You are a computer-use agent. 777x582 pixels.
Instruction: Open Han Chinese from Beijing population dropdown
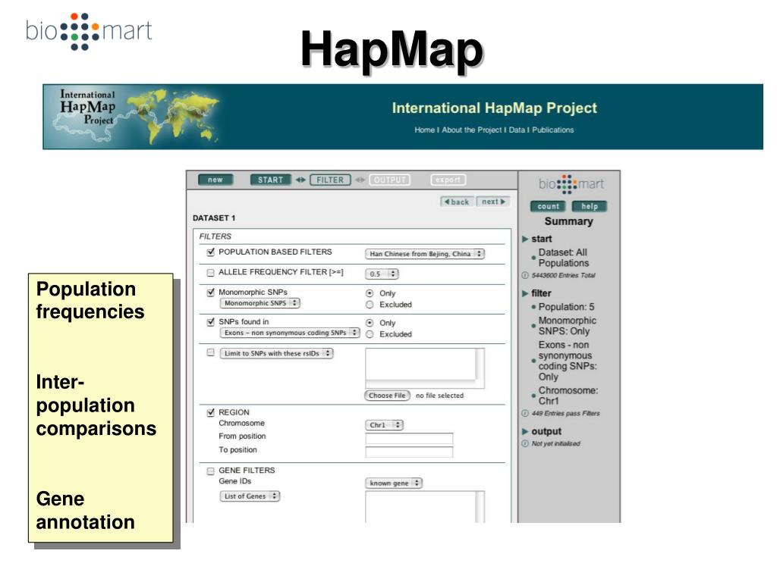[x=425, y=254]
